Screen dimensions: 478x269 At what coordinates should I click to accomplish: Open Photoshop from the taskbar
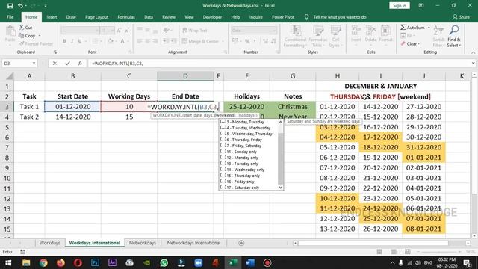click(x=95, y=262)
